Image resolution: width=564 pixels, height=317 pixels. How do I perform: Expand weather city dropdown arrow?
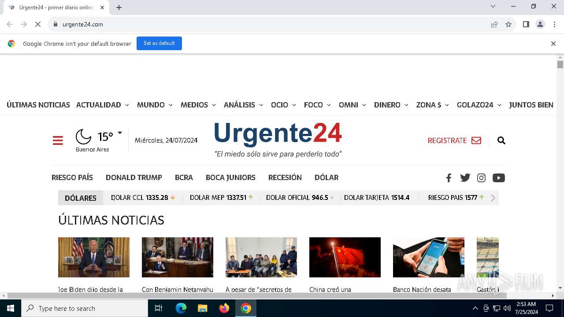(x=120, y=133)
